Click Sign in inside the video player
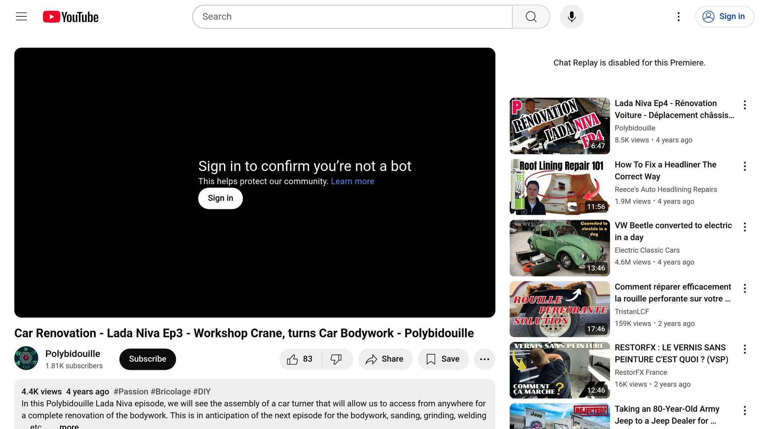Image resolution: width=764 pixels, height=429 pixels. (x=220, y=198)
